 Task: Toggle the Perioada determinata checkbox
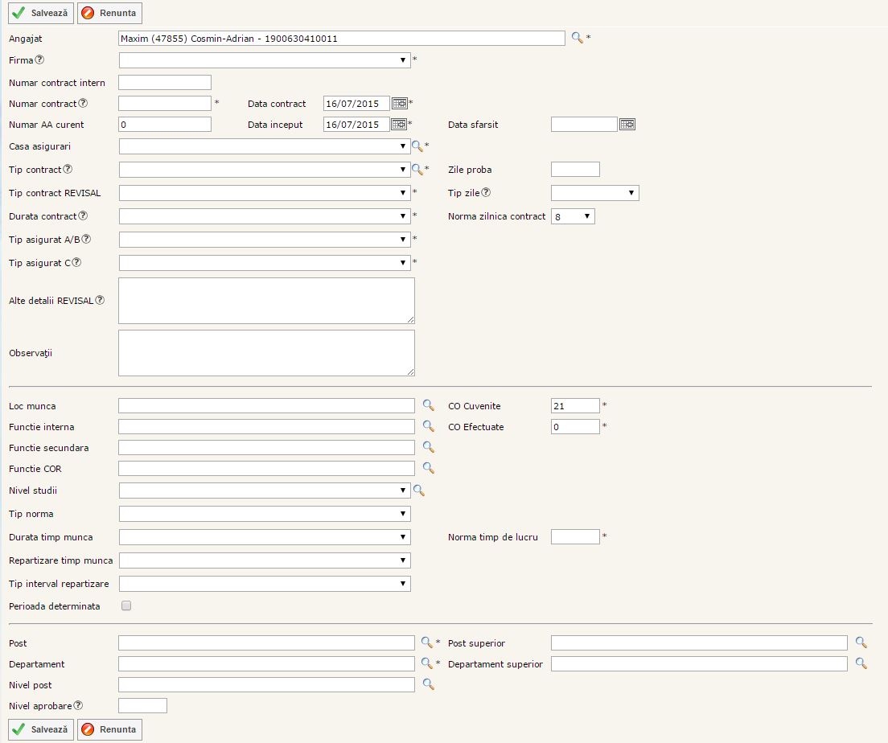[x=125, y=606]
